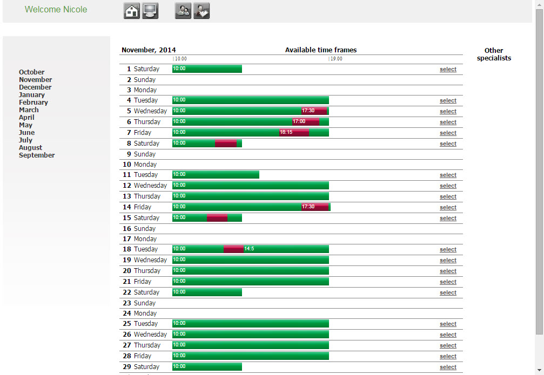Viewport: 544px width, 375px height.
Task: Open the two-people users icon
Action: (x=183, y=11)
